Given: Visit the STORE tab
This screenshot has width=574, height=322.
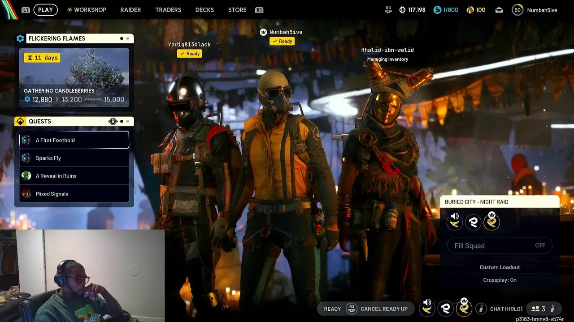Looking at the screenshot, I should [x=237, y=10].
